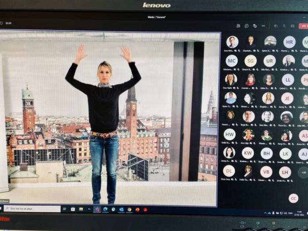Select the SG participant avatar
The image size is (308, 231).
coord(250,61)
